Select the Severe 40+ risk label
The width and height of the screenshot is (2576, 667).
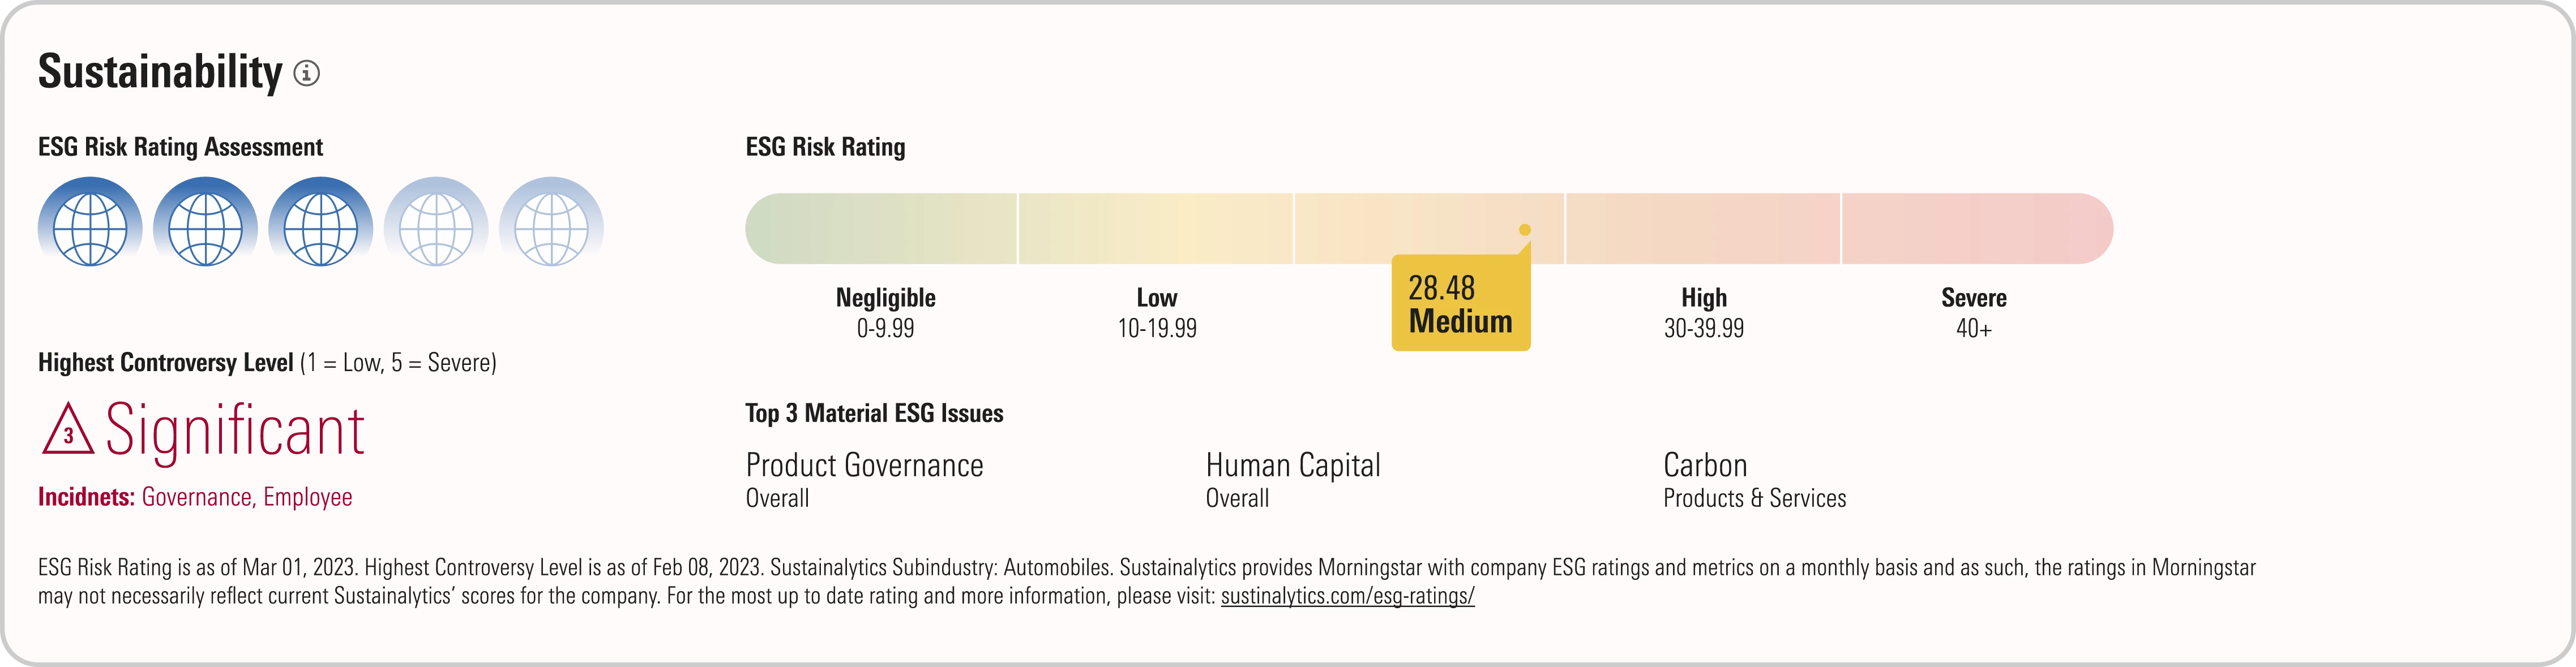coord(1973,312)
